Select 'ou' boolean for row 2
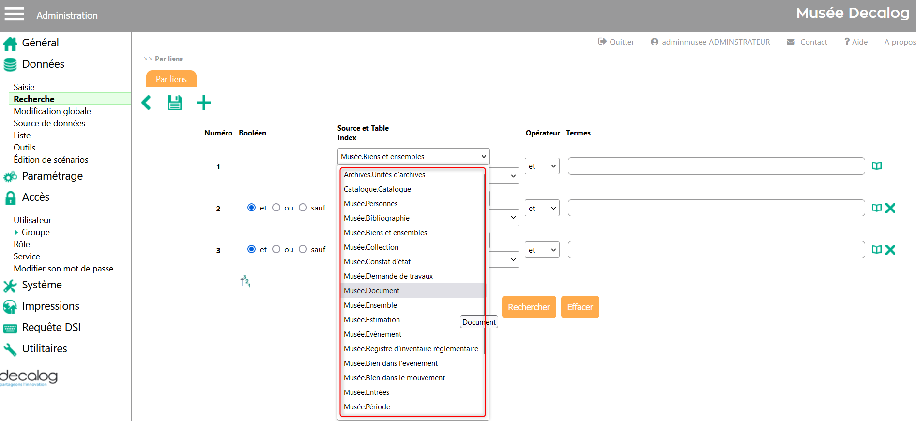 pos(276,208)
